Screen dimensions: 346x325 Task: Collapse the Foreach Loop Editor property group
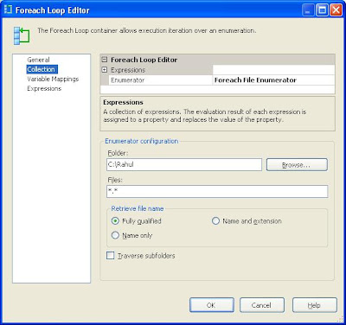(x=105, y=60)
